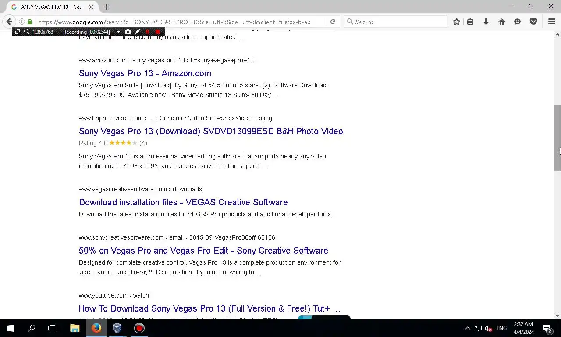This screenshot has height=337, width=561.
Task: Open the Downloads arrow in the toolbar
Action: 486,22
